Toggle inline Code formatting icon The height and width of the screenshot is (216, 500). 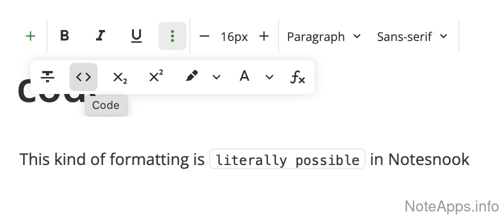[83, 77]
